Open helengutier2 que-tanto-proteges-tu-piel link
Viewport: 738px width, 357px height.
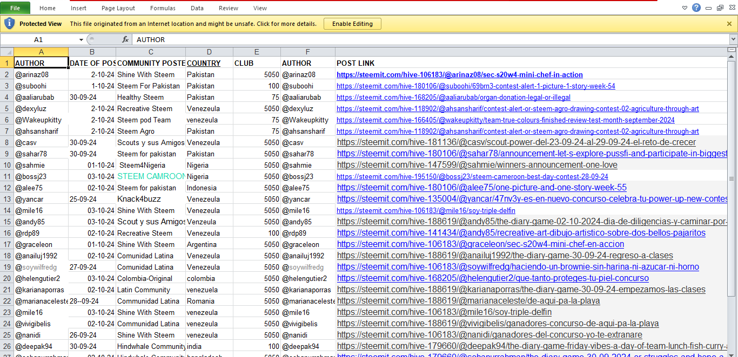click(493, 278)
